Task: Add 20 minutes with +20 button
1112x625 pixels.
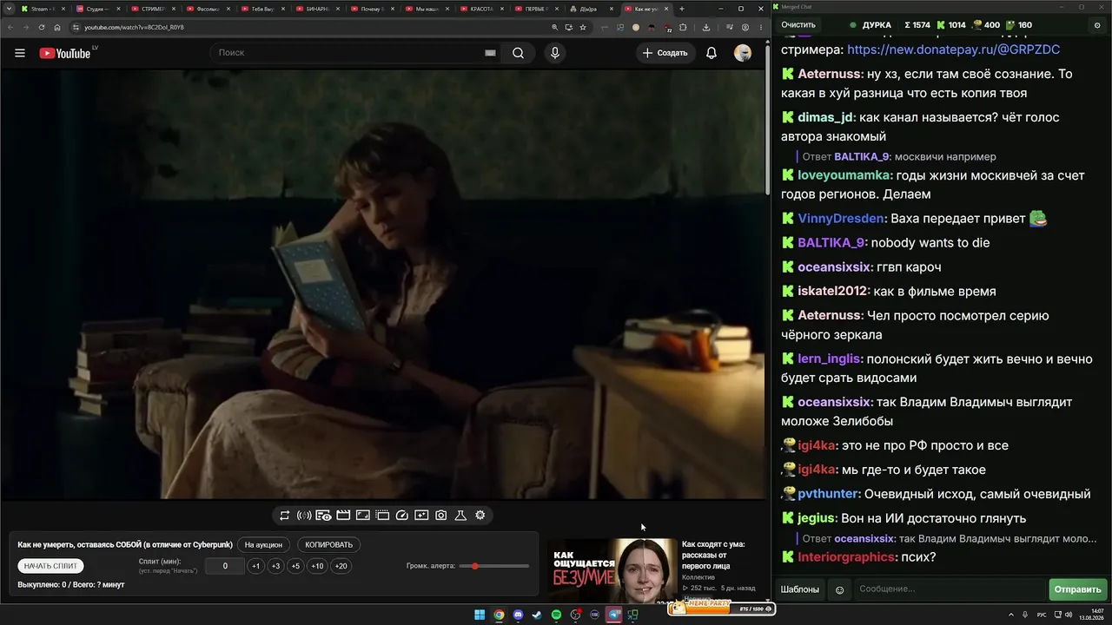Action: pos(341,566)
